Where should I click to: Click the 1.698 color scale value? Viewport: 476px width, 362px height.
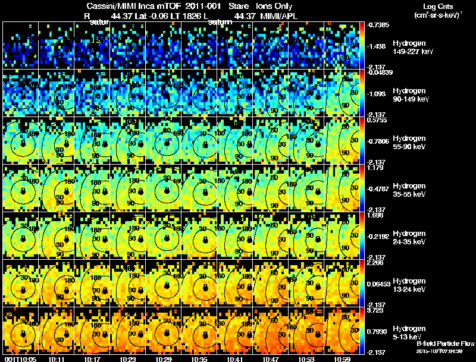pyautogui.click(x=375, y=215)
